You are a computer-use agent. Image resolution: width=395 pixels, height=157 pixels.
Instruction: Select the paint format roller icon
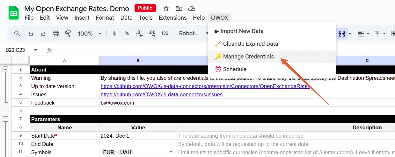[x=68, y=33]
